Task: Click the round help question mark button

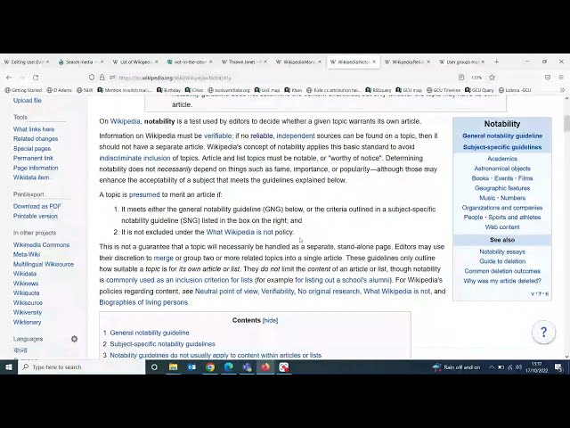Action: (543, 332)
